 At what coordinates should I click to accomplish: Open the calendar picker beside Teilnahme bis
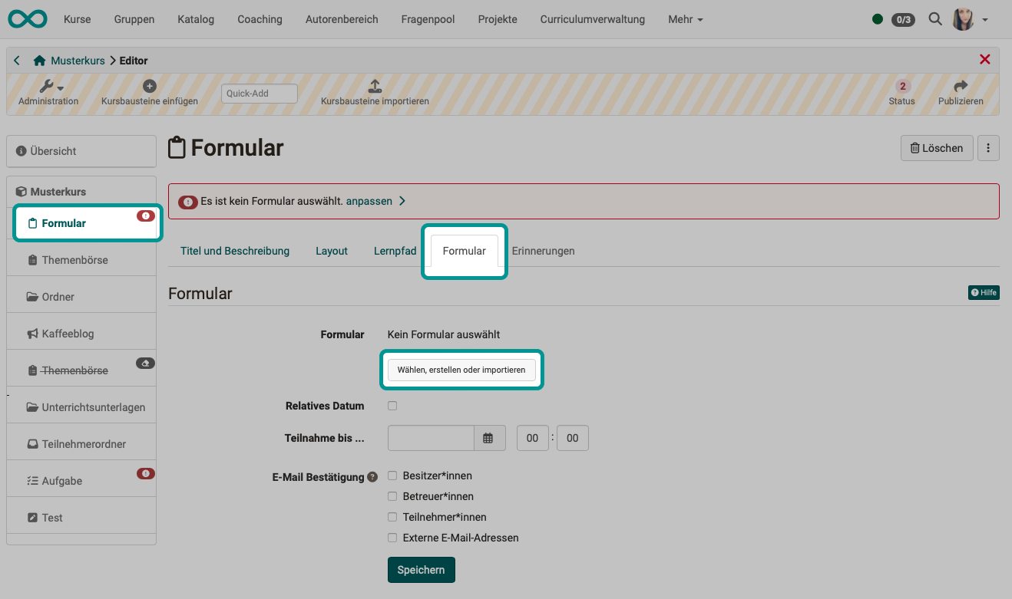490,438
